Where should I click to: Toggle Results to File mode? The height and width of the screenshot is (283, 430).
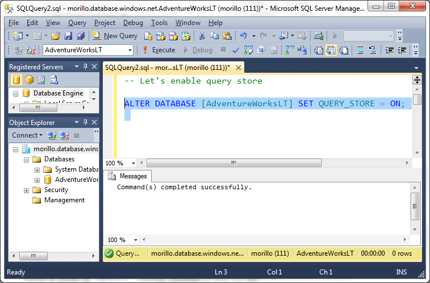tap(344, 50)
